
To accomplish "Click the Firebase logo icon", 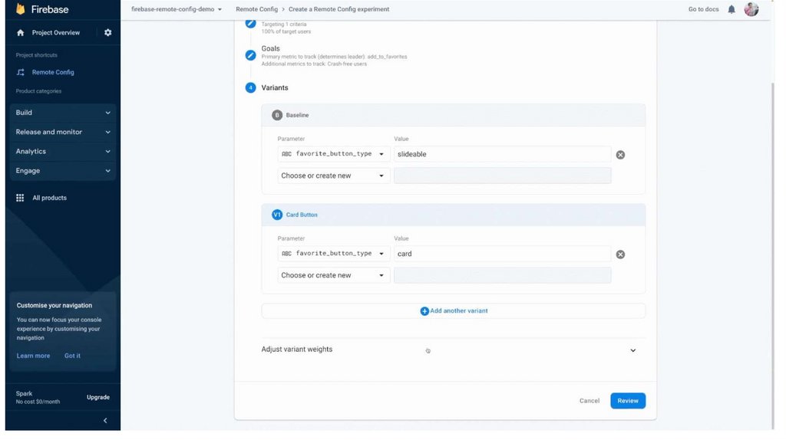I will point(21,9).
